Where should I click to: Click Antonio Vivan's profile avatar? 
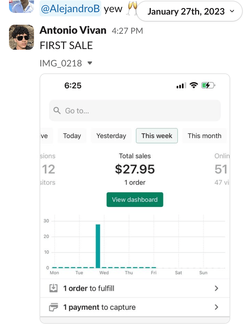pos(21,37)
